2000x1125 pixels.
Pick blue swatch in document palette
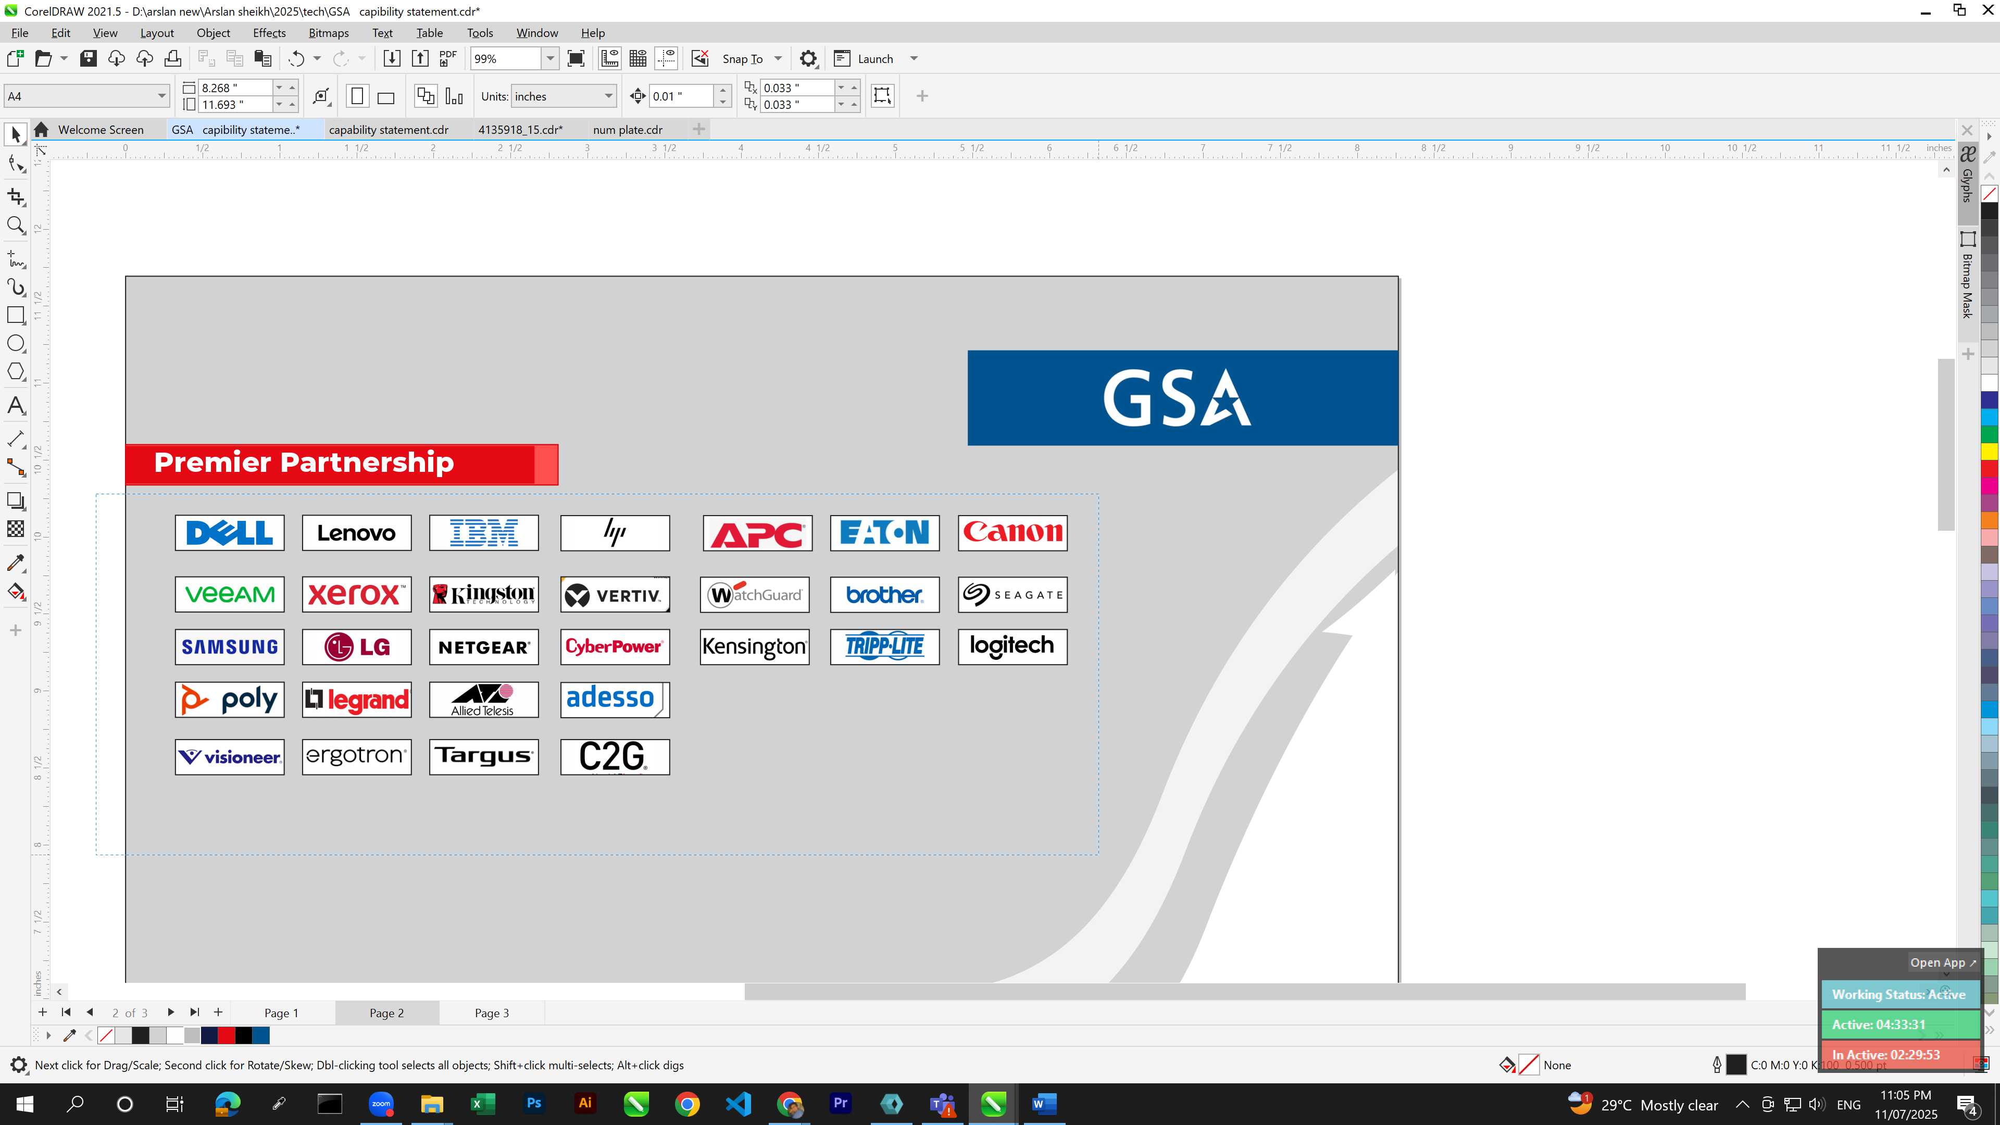tap(261, 1035)
